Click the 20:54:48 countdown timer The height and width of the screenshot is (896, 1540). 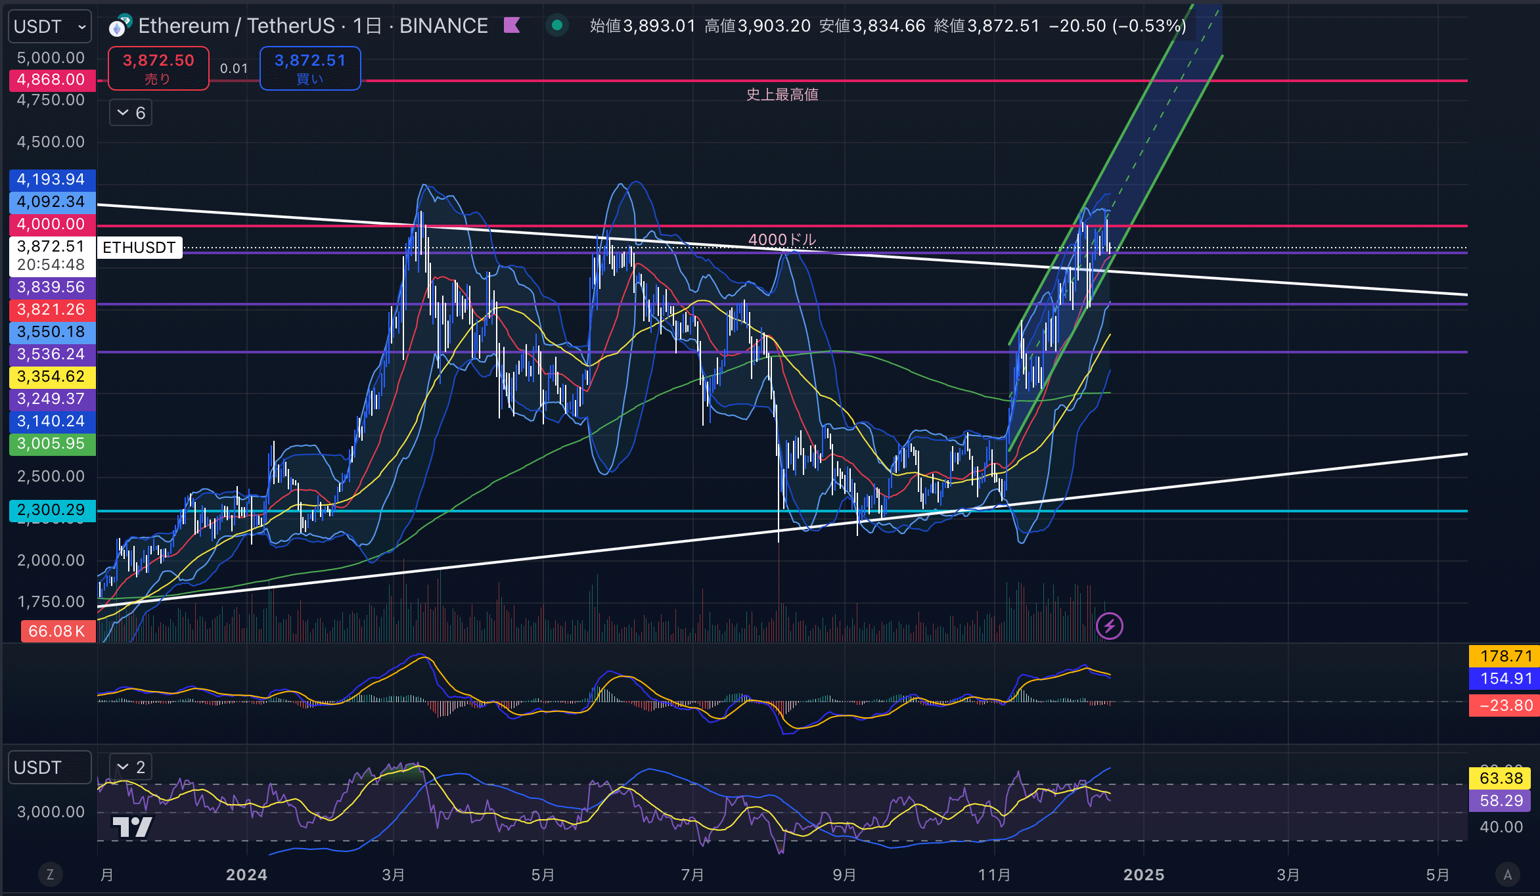(x=51, y=265)
